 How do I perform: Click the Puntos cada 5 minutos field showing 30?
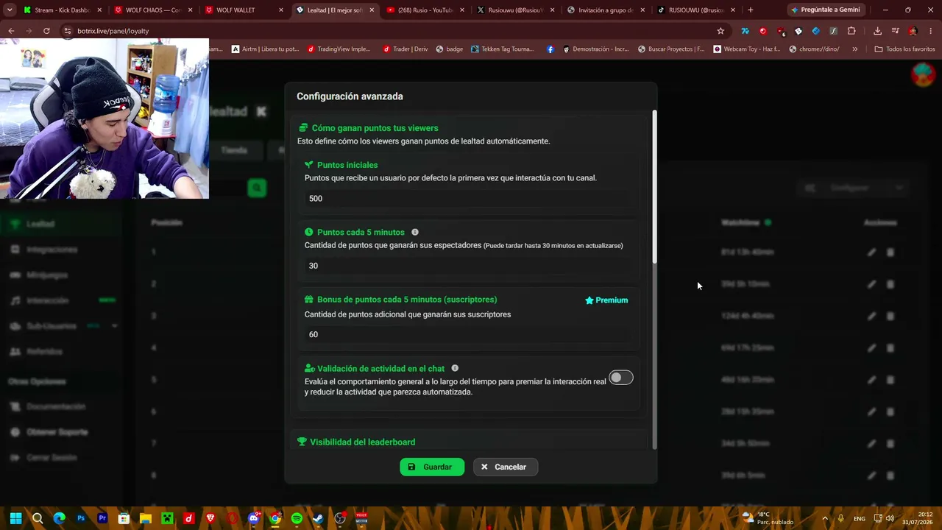[x=471, y=266]
